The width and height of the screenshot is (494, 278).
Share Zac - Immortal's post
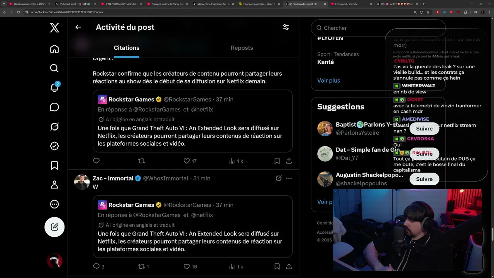(x=289, y=266)
